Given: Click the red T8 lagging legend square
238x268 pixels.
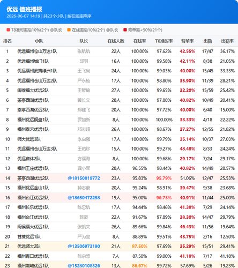Looking at the screenshot, I should [x=8, y=30].
